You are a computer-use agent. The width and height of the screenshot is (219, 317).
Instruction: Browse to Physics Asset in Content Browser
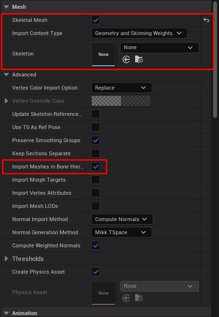pos(139,298)
